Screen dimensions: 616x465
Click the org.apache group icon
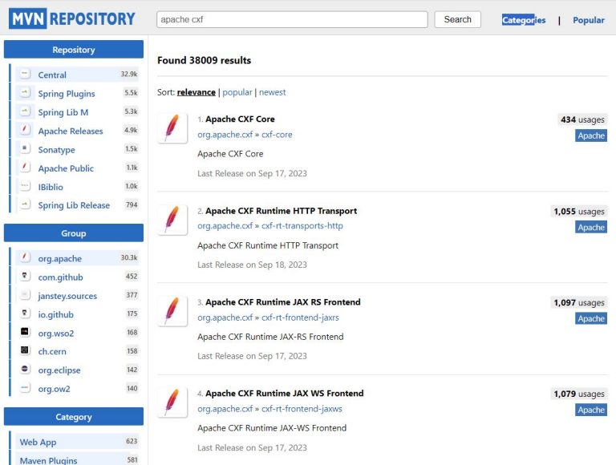click(x=25, y=257)
